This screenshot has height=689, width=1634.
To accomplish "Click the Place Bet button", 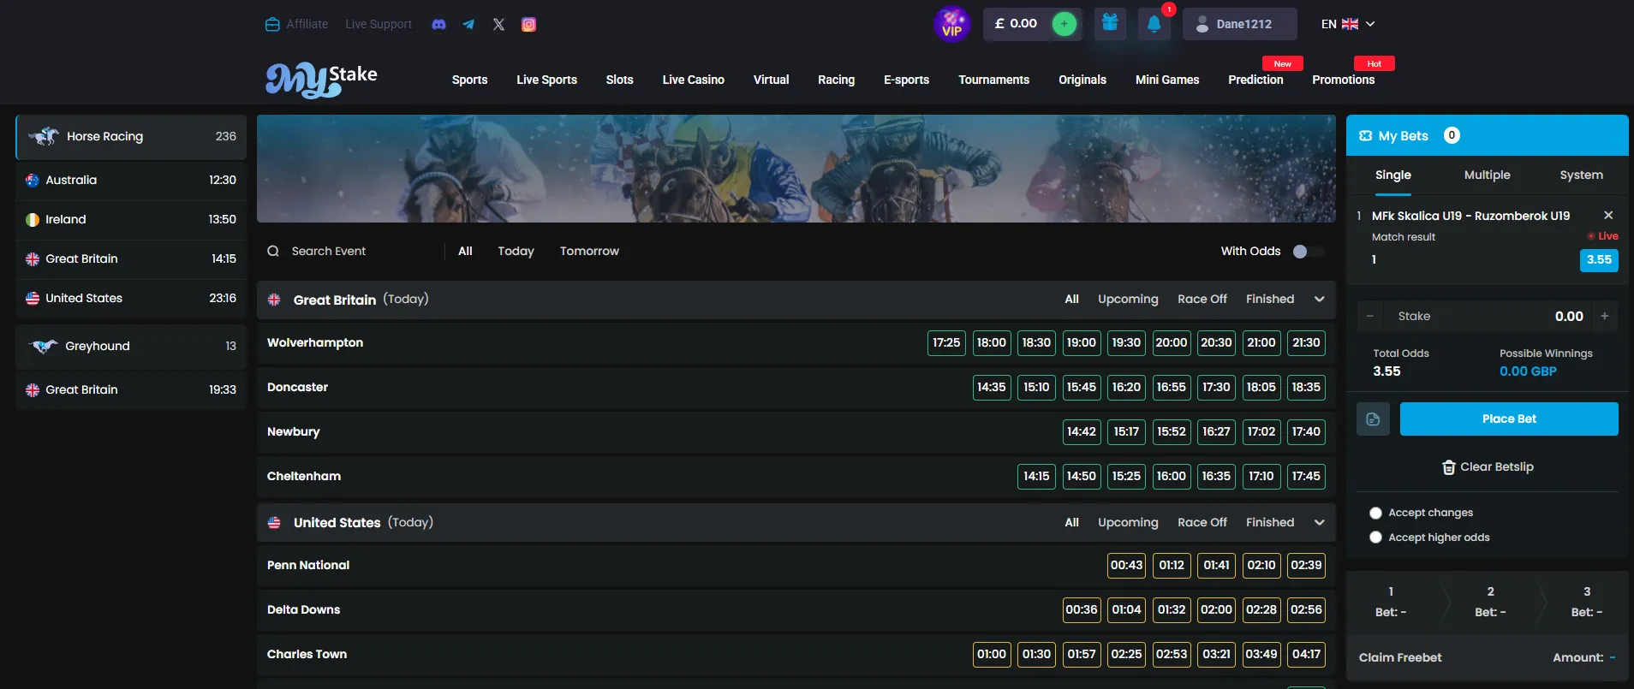I will point(1509,419).
